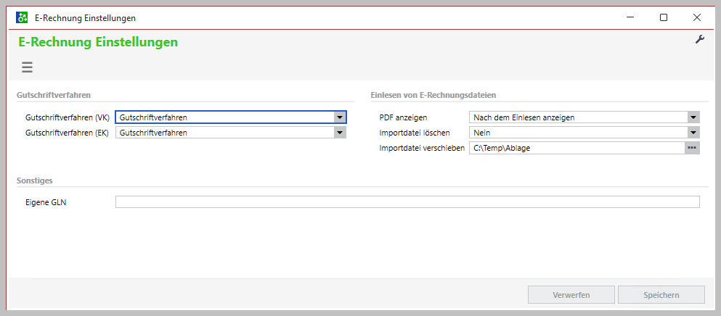Image resolution: width=721 pixels, height=316 pixels.
Task: Click into the C:\Temp\Ablage path field
Action: (577, 148)
